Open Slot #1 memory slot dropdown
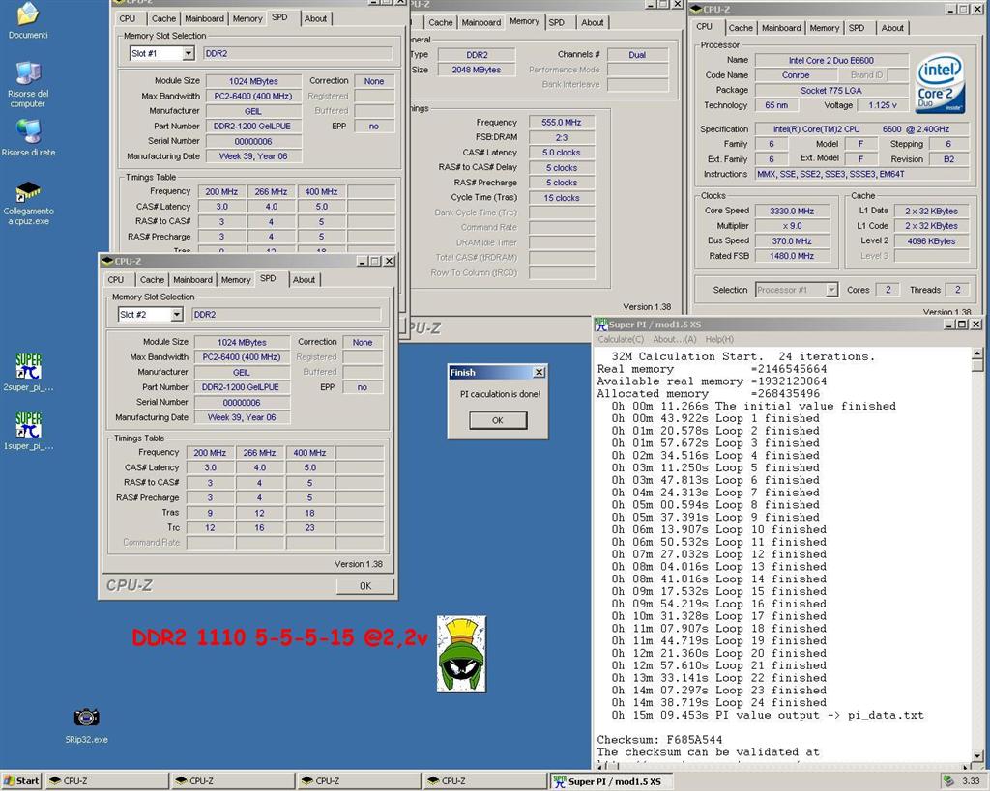The height and width of the screenshot is (791, 990). pyautogui.click(x=189, y=54)
